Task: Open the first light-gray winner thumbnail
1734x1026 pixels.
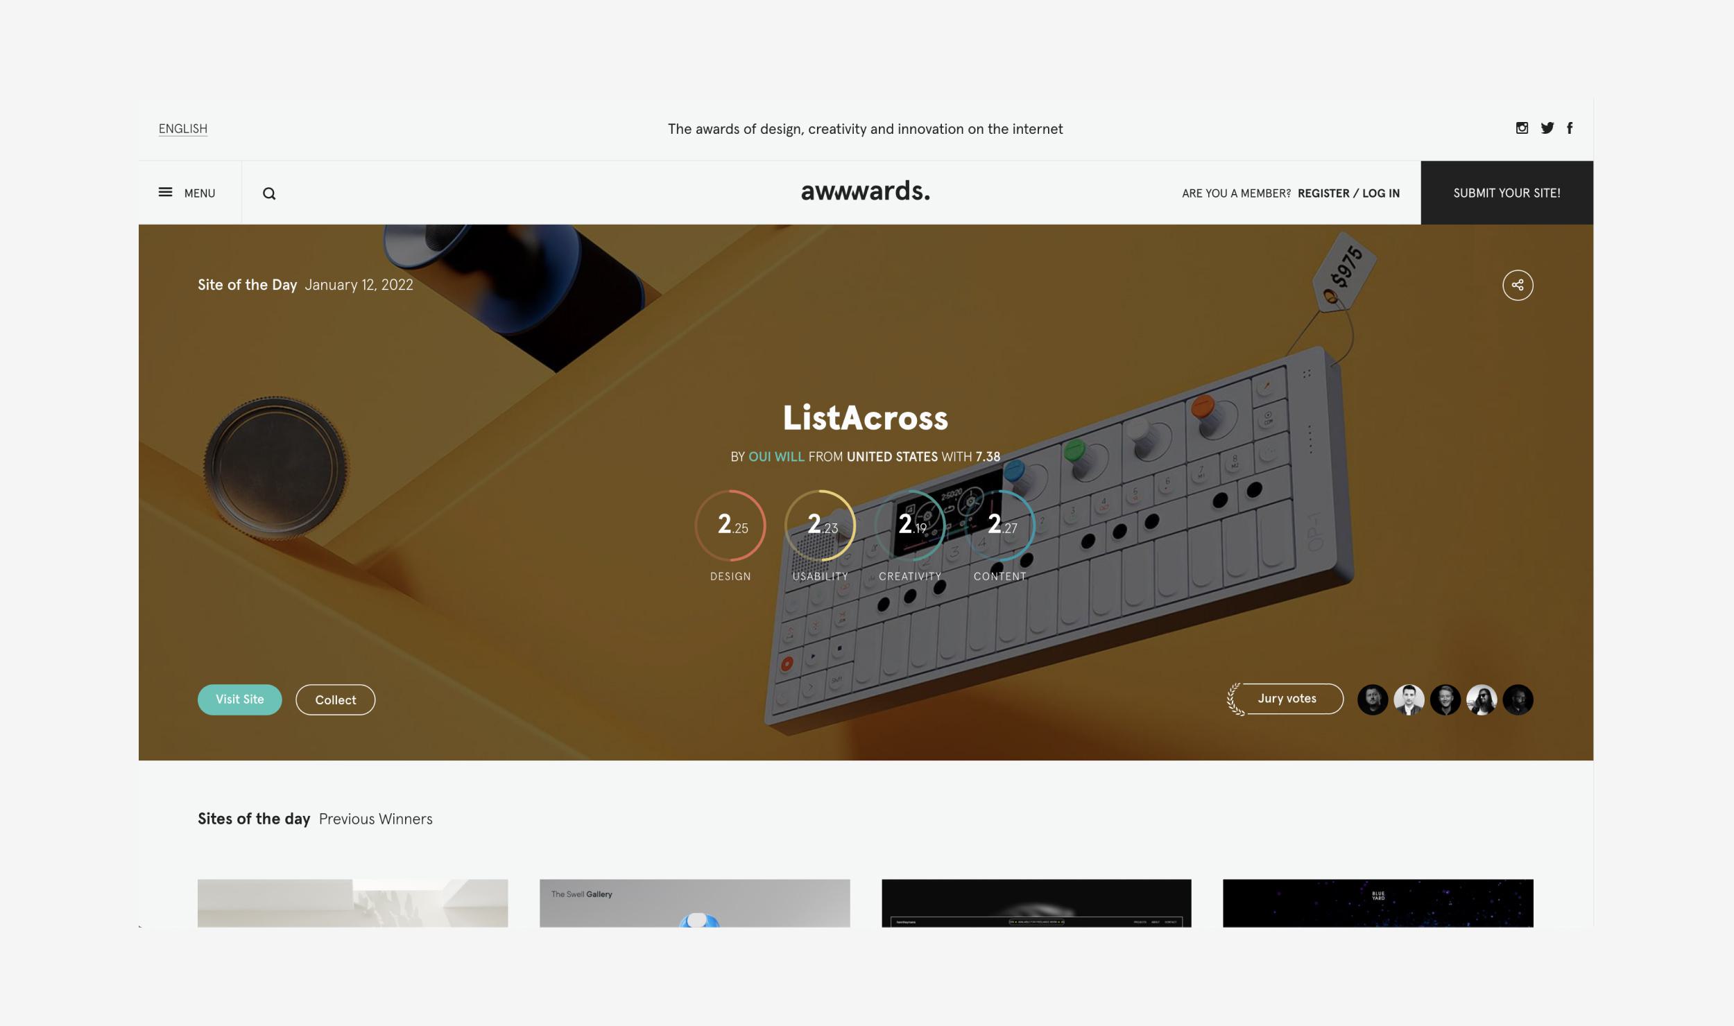Action: (352, 903)
